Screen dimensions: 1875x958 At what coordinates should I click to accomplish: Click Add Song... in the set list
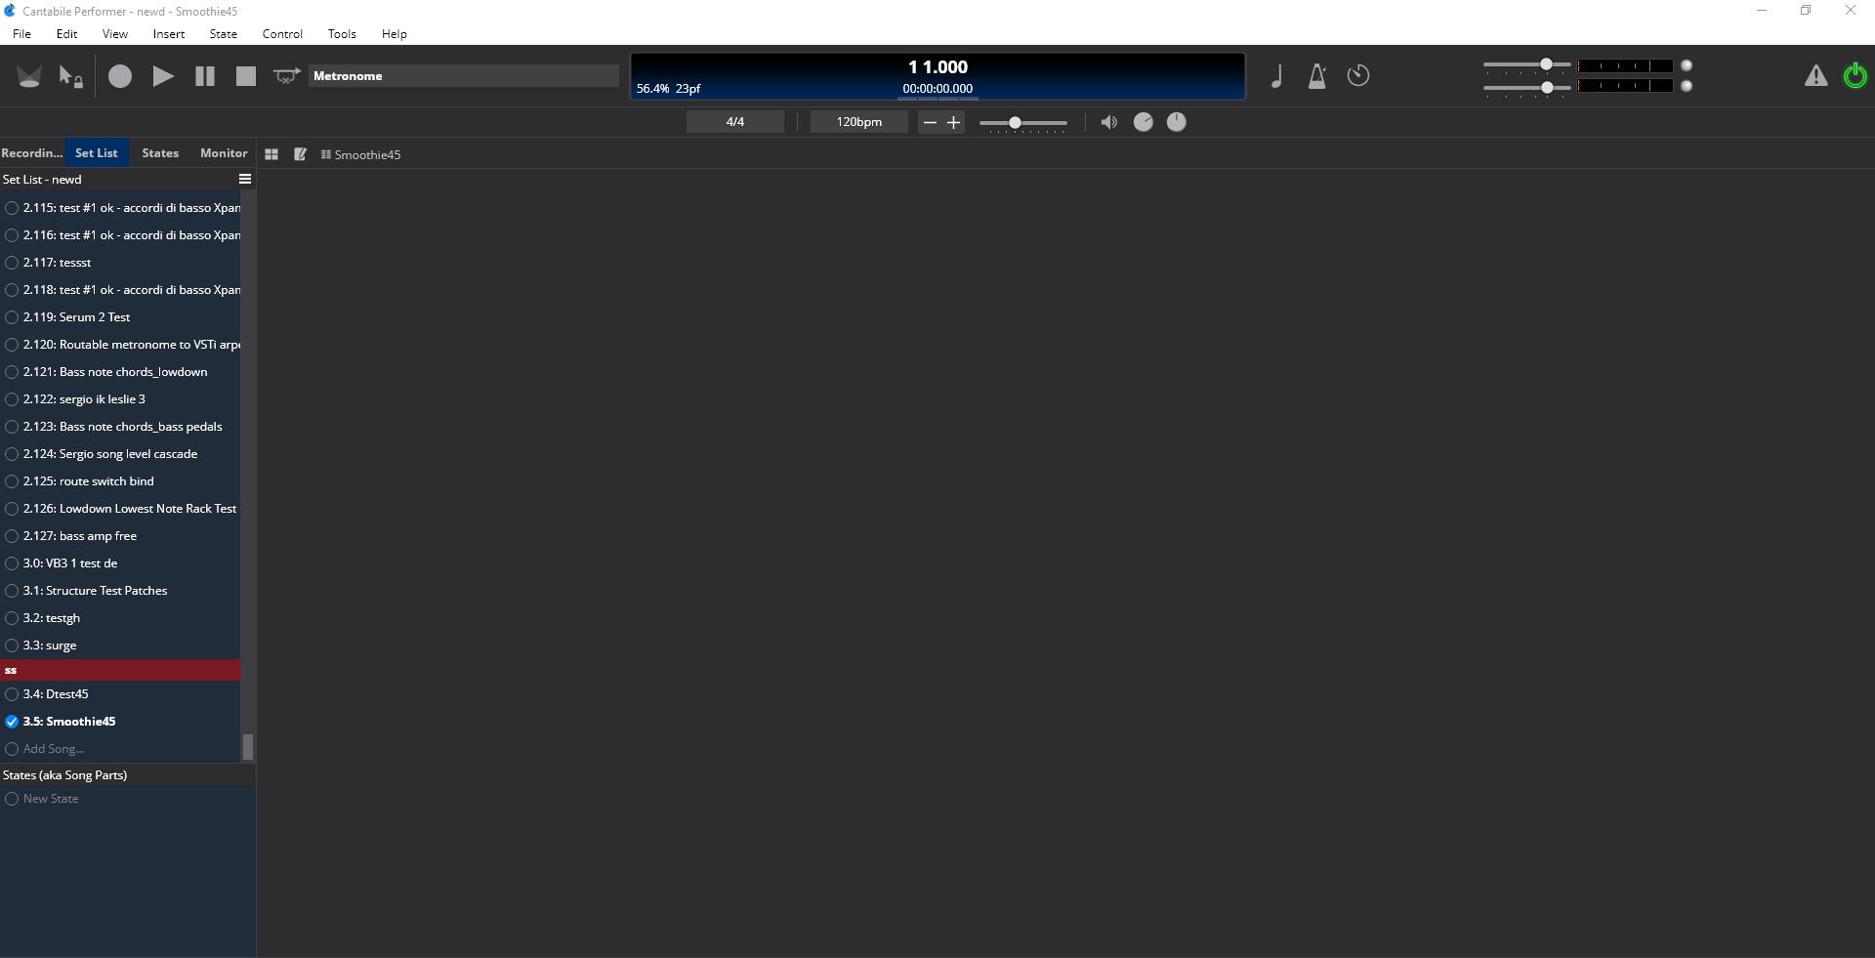54,749
